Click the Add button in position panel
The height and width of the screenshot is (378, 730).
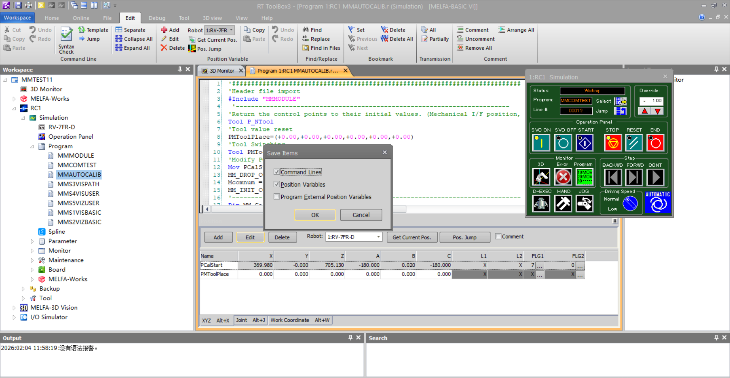click(218, 237)
